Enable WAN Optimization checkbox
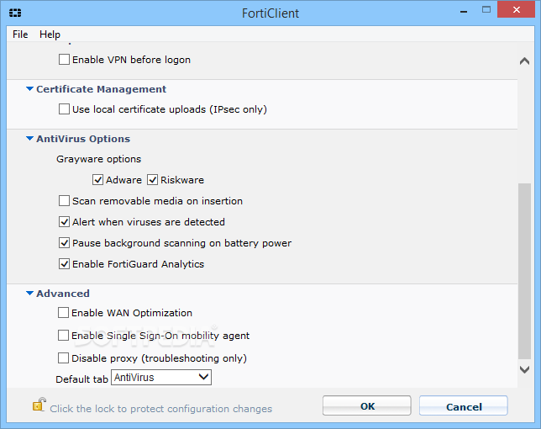The width and height of the screenshot is (541, 429). pos(63,313)
